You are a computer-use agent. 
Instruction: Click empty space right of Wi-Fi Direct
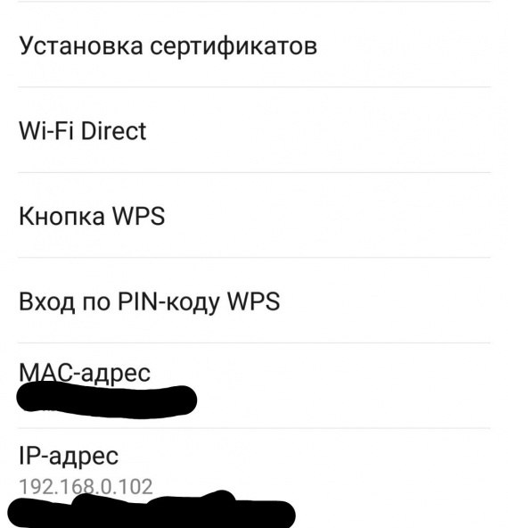(x=326, y=130)
